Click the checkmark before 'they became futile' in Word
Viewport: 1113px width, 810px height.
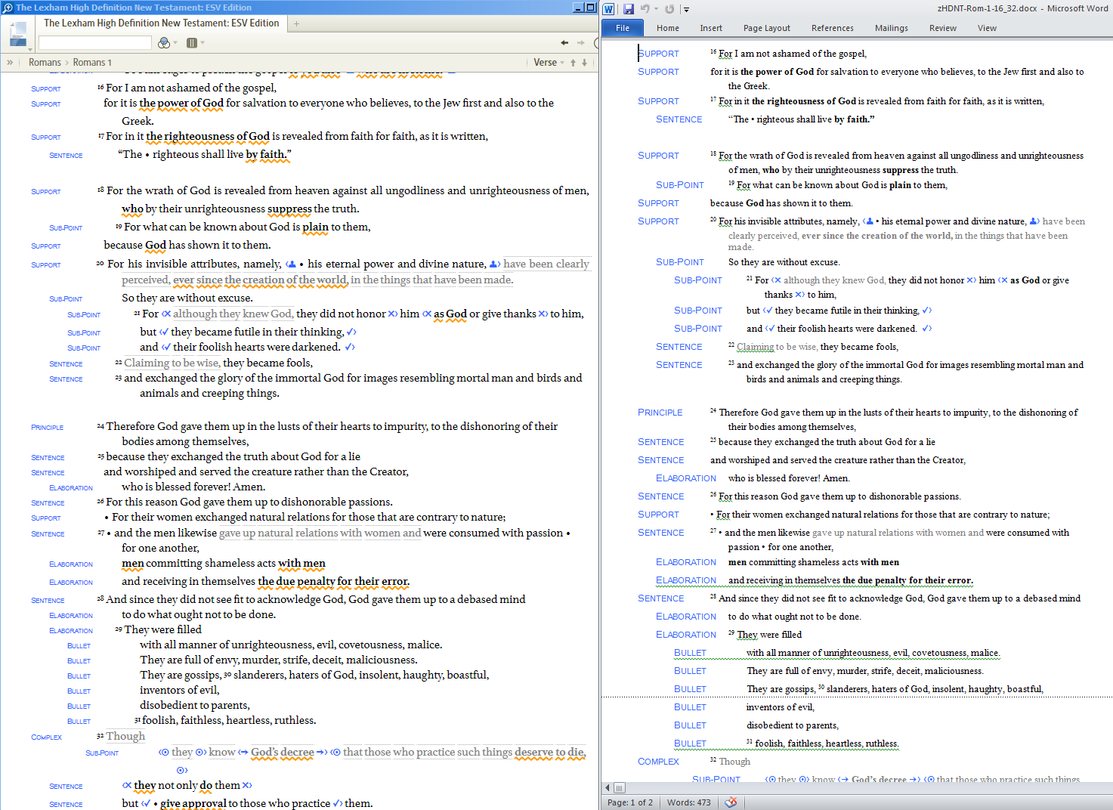pos(768,311)
